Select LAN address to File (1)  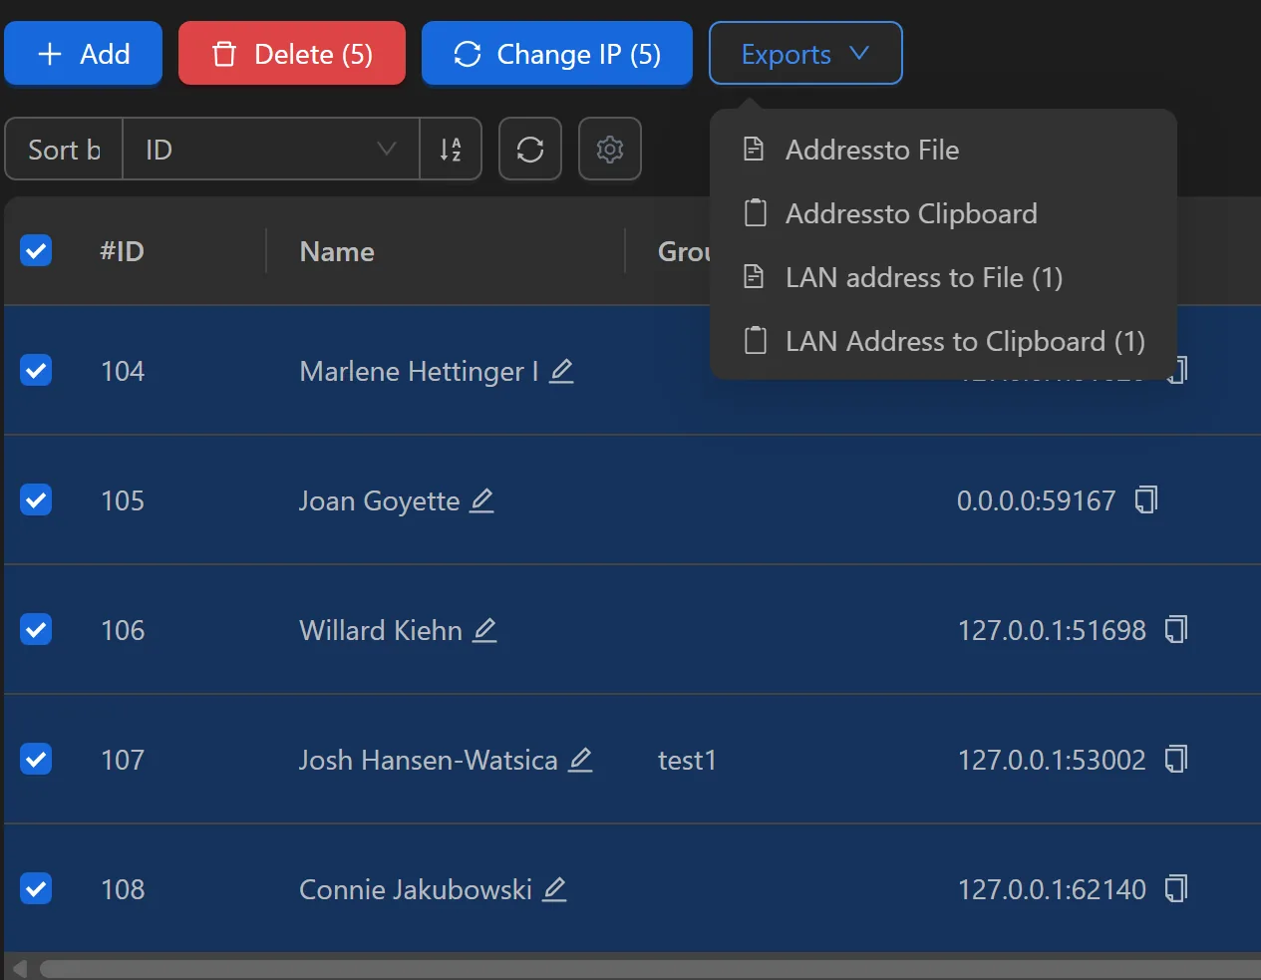pyautogui.click(x=923, y=277)
